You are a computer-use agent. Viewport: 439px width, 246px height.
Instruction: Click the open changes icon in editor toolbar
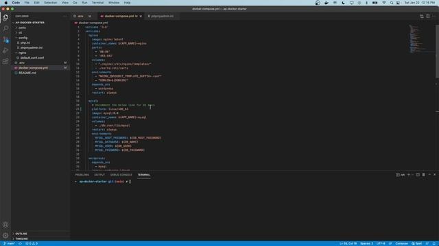(x=422, y=16)
